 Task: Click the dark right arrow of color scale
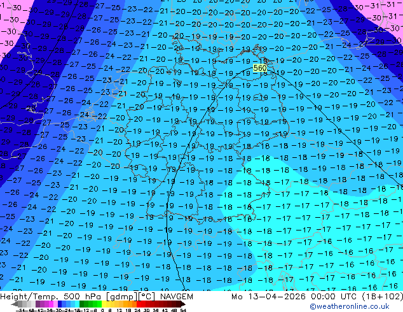click(x=183, y=304)
